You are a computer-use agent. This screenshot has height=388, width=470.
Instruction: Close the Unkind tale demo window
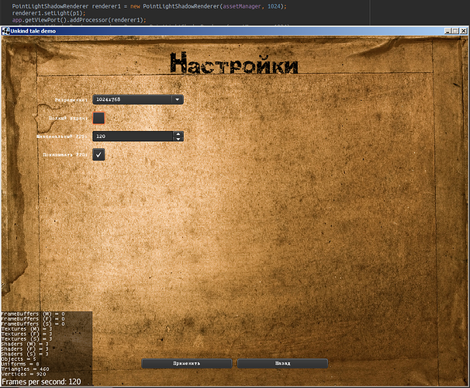coord(463,31)
